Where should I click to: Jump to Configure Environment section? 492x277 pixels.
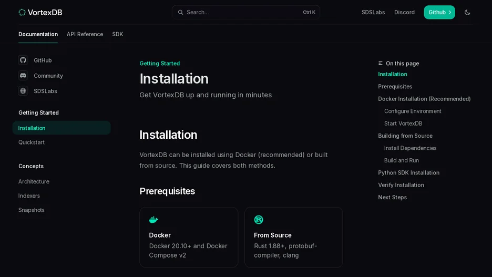click(x=413, y=111)
